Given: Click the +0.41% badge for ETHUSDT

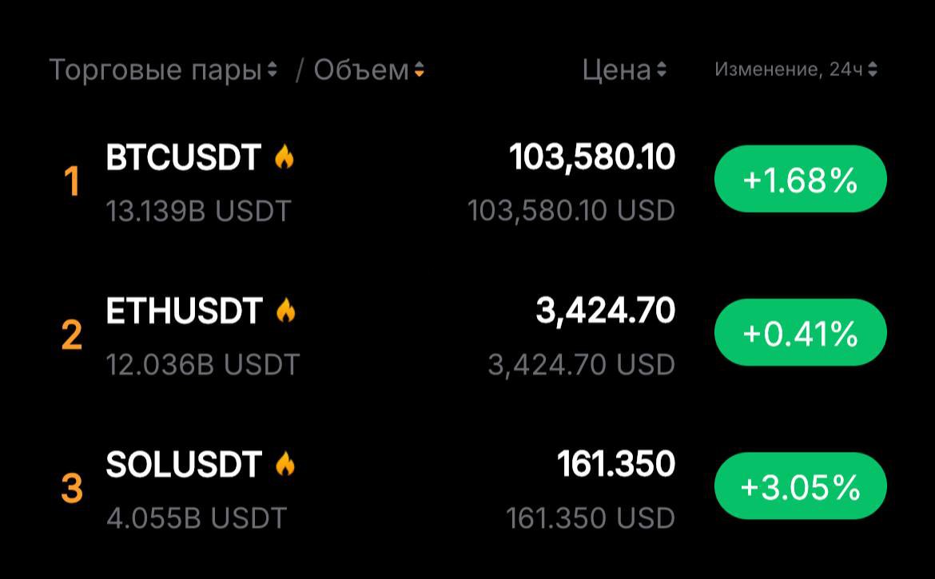Looking at the screenshot, I should pyautogui.click(x=799, y=333).
